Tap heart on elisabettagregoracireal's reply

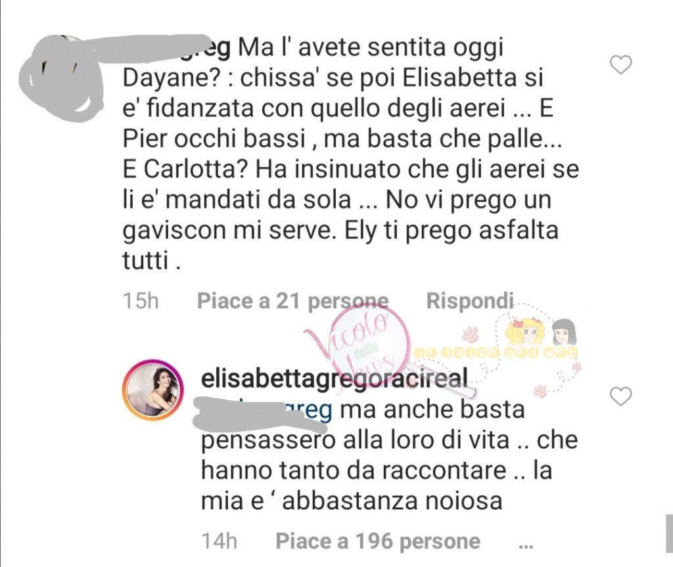tap(620, 396)
